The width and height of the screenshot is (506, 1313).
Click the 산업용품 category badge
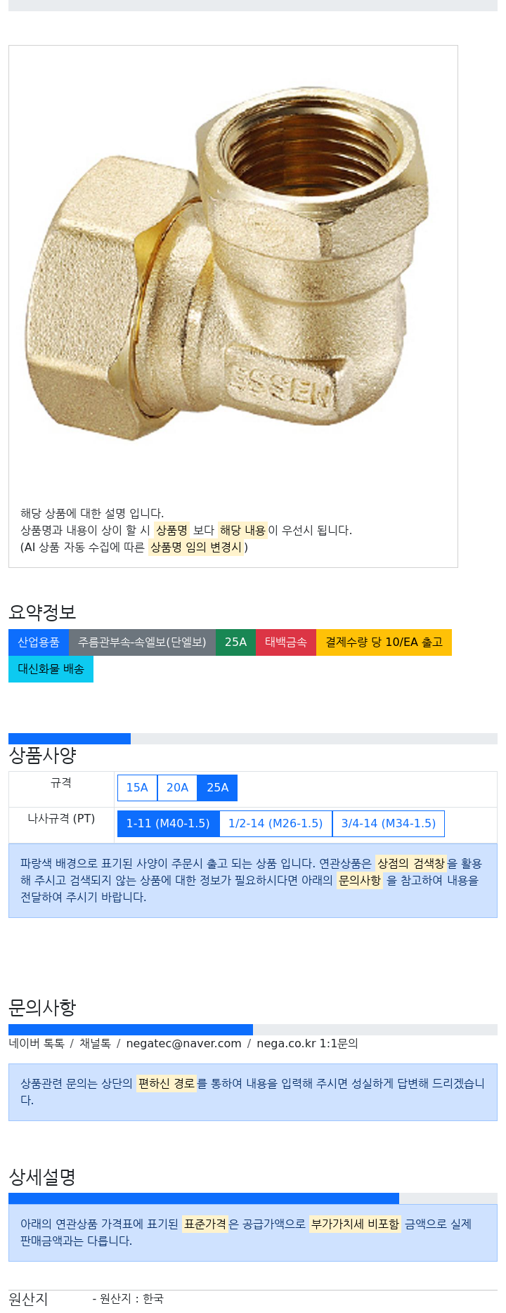[x=39, y=642]
